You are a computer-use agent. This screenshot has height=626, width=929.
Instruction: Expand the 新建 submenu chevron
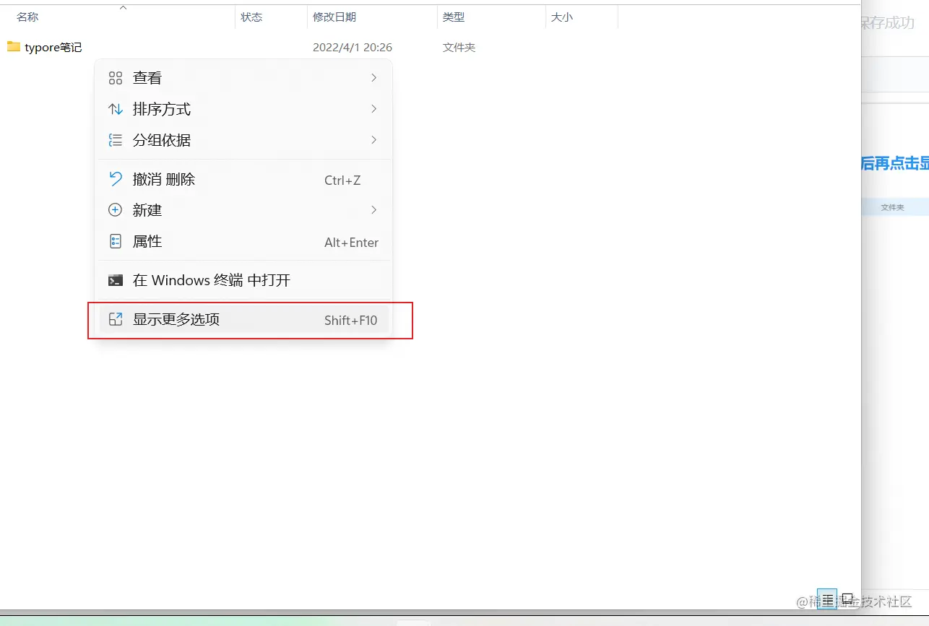pos(373,209)
